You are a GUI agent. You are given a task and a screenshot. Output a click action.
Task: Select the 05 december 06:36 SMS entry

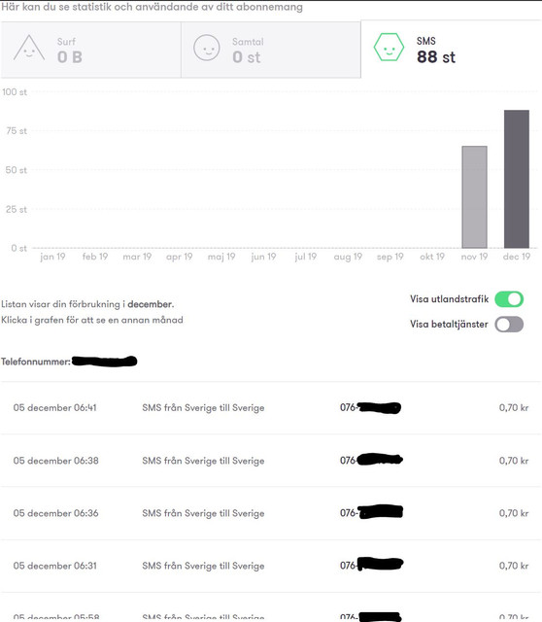(x=271, y=513)
